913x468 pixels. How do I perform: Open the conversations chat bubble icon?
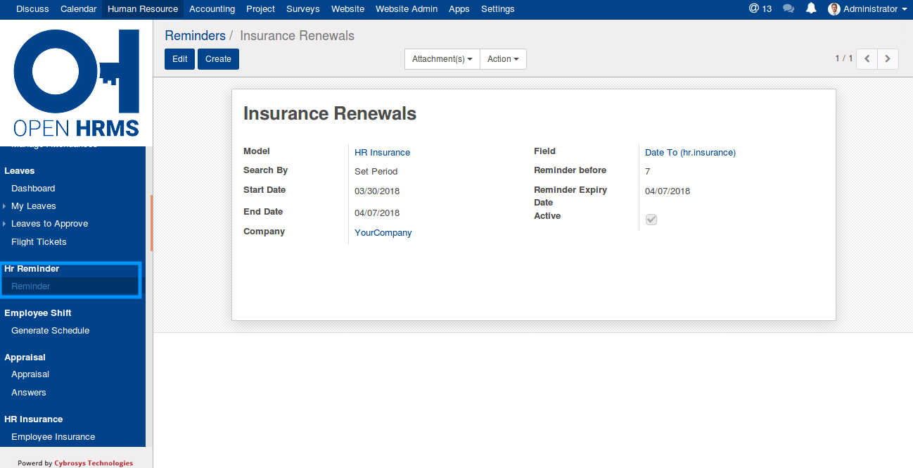coord(788,9)
